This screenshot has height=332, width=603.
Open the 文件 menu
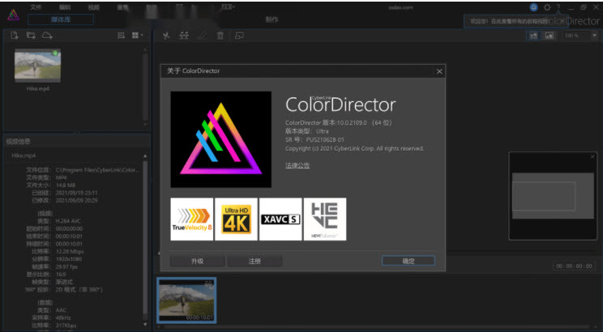[x=36, y=6]
